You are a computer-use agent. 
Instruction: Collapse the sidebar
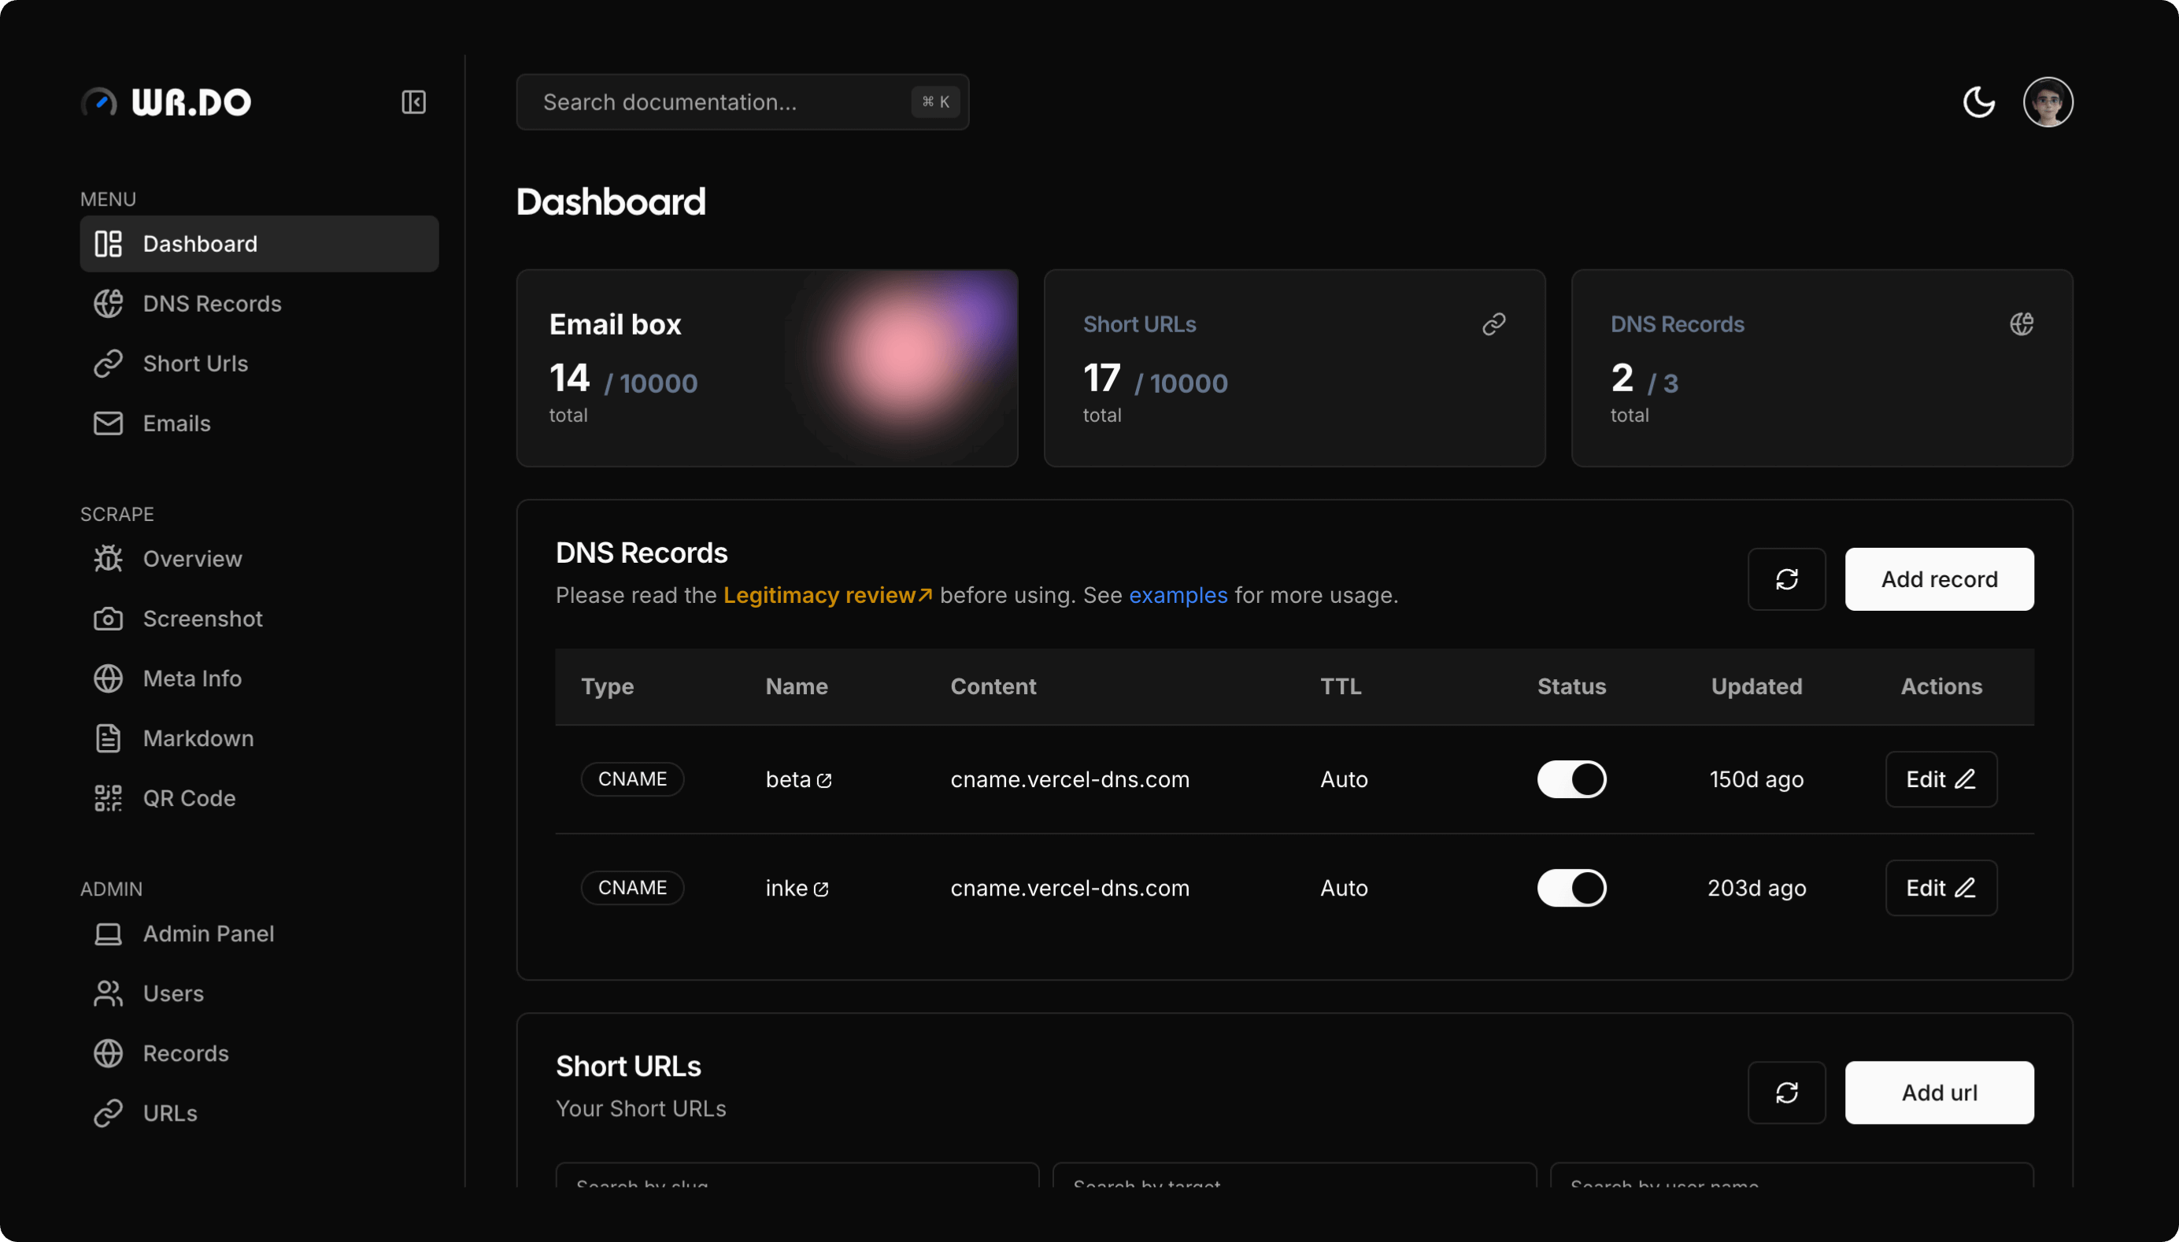point(414,102)
